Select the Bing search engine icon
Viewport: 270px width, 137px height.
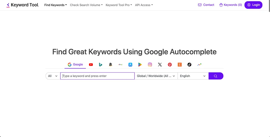100,64
